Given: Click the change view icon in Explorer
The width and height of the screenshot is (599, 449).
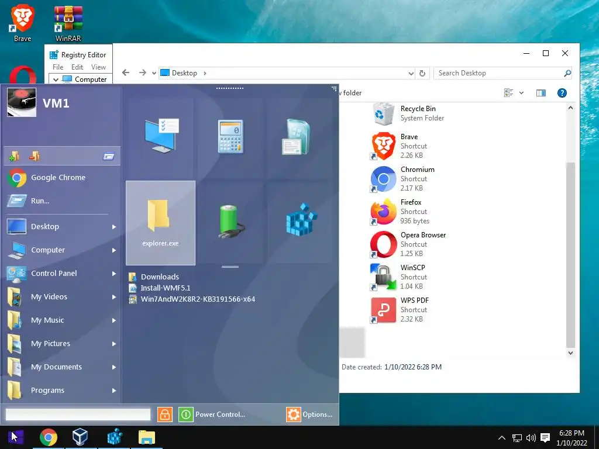Looking at the screenshot, I should pos(508,93).
